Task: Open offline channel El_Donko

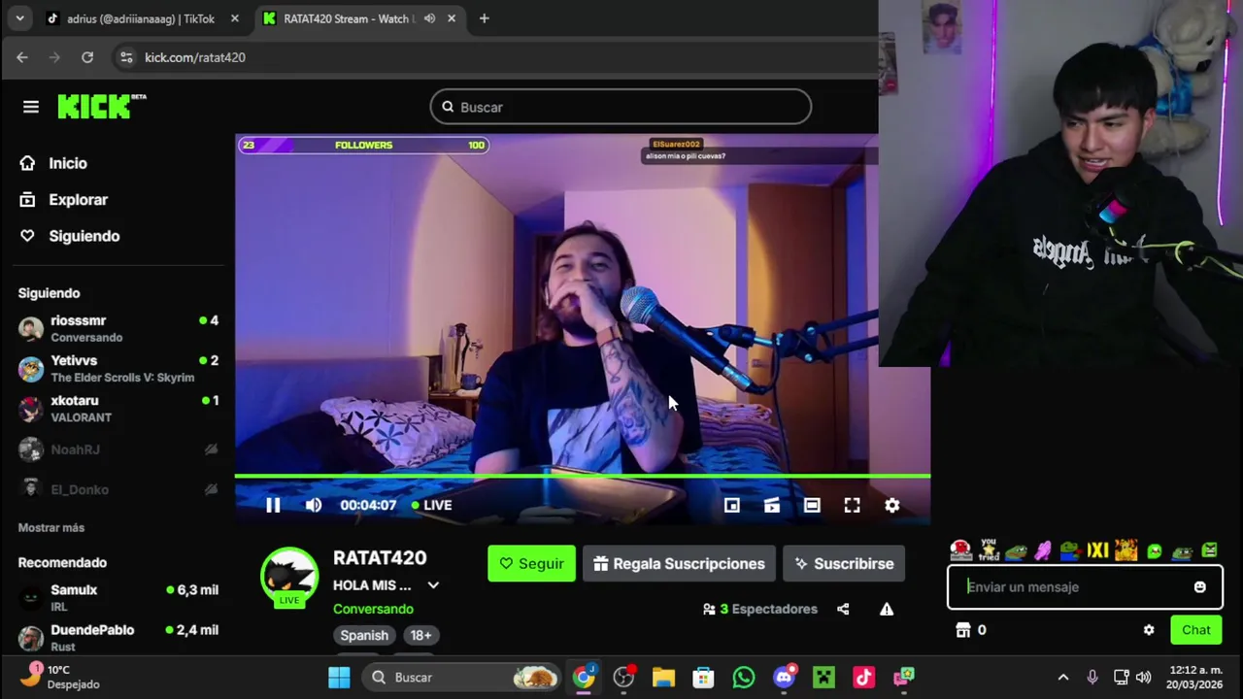Action: (118, 489)
